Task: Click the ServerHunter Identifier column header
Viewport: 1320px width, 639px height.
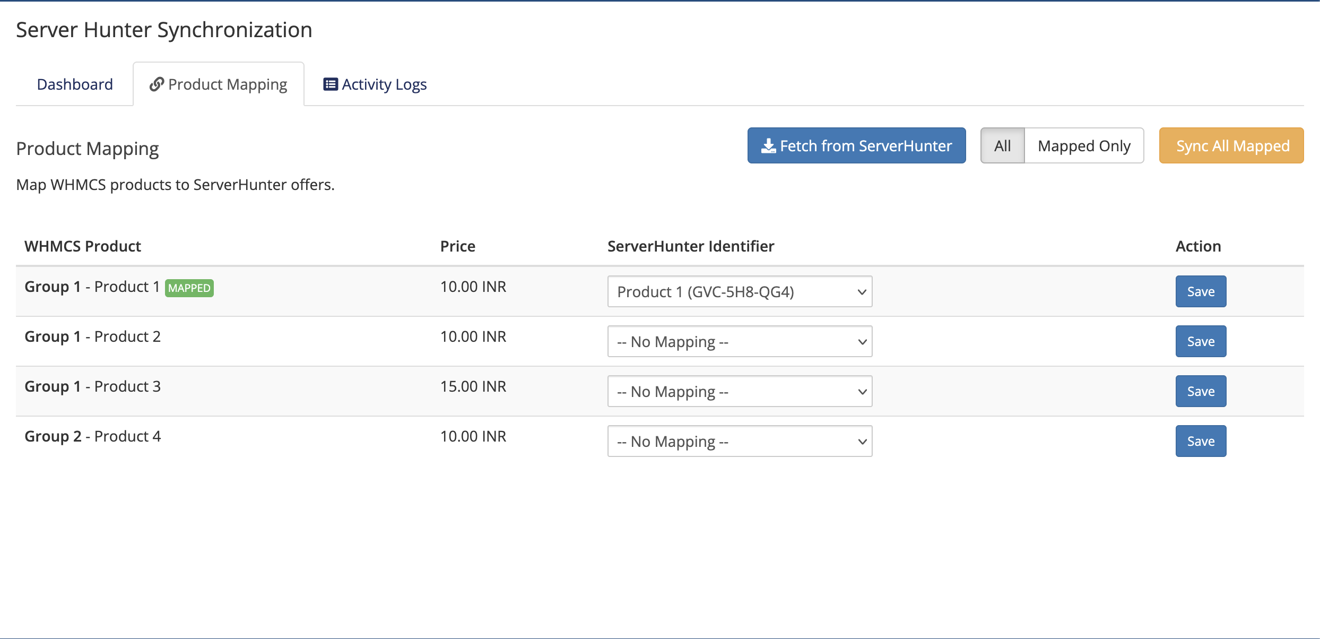Action: (x=691, y=246)
